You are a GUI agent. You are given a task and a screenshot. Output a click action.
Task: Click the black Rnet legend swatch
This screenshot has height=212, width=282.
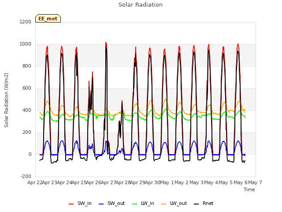tap(197, 204)
